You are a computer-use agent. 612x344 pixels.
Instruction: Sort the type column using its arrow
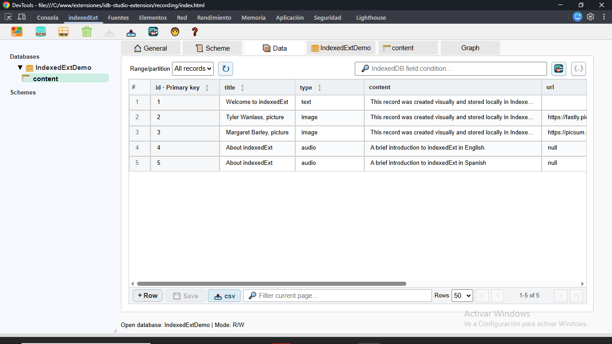[x=319, y=88]
